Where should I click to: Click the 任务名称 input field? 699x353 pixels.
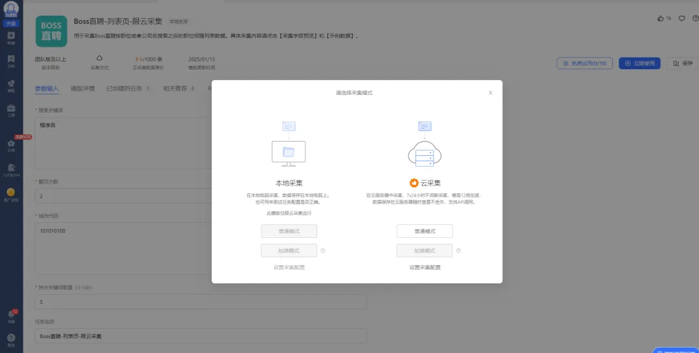click(x=201, y=336)
